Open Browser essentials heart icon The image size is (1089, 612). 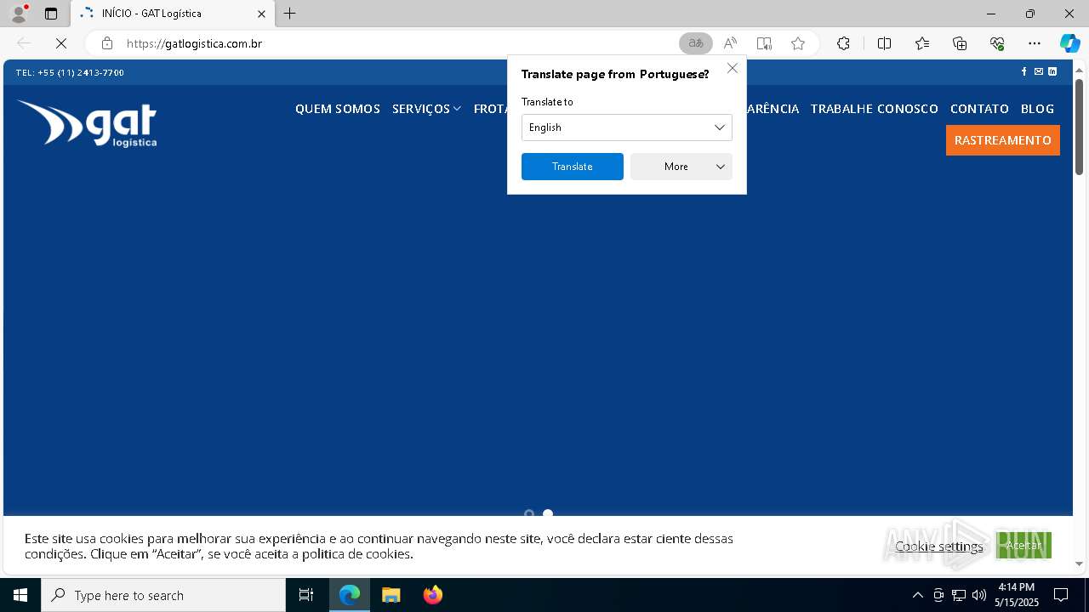(997, 43)
